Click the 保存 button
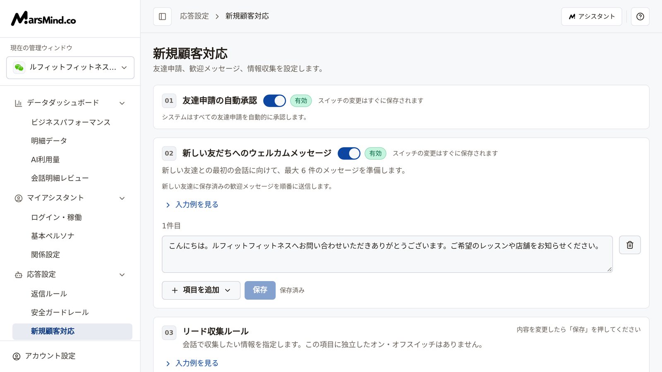The height and width of the screenshot is (372, 662). click(x=260, y=290)
